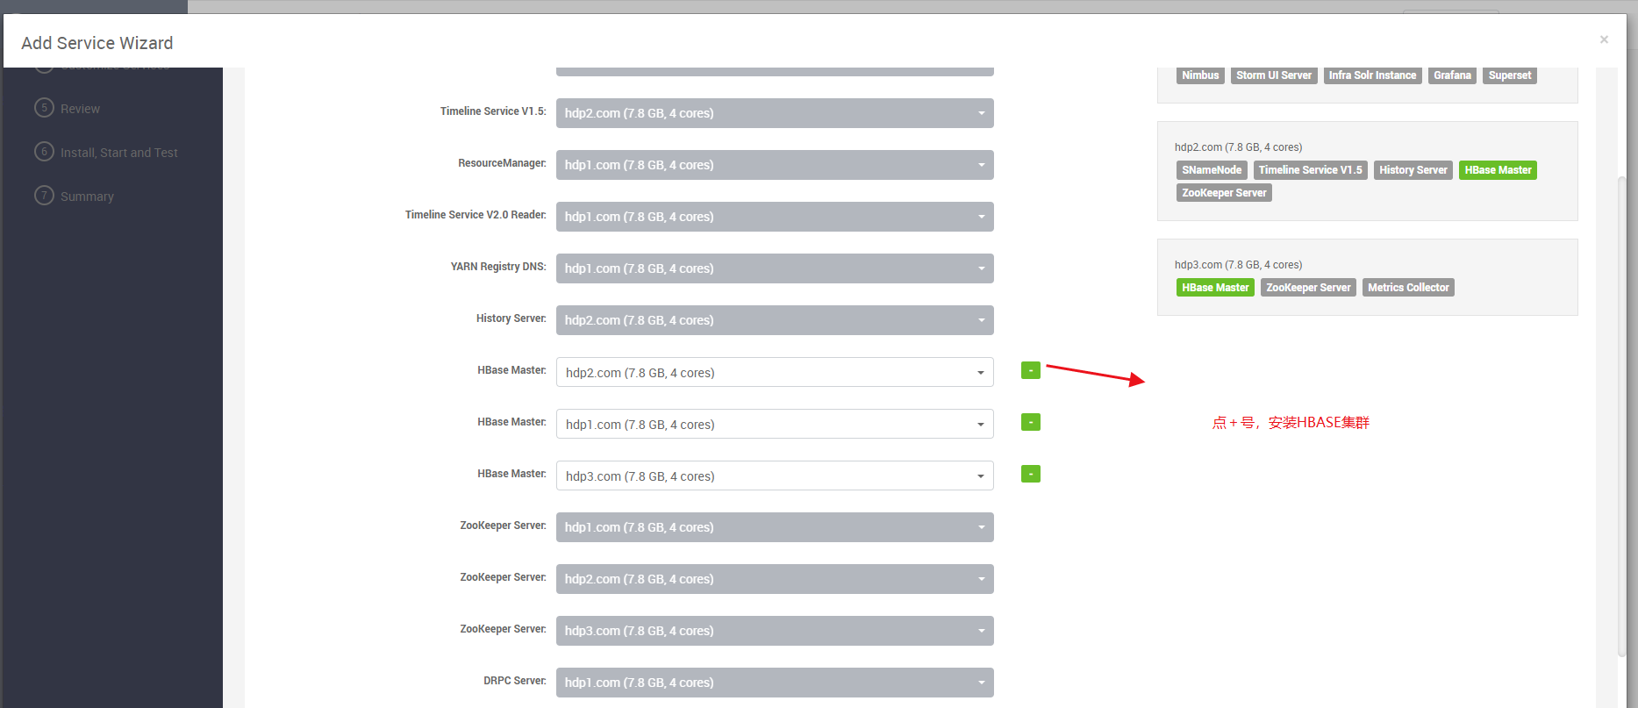Click the Metrics Collector tag under hdp3.com
The width and height of the screenshot is (1638, 708).
[1408, 288]
